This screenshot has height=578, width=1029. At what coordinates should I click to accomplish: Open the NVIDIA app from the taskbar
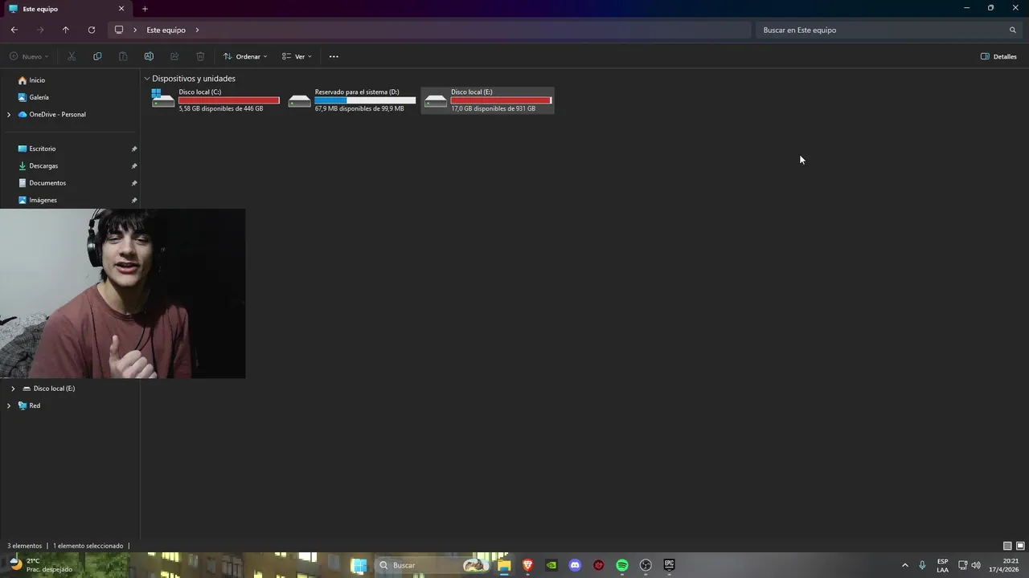pos(551,565)
